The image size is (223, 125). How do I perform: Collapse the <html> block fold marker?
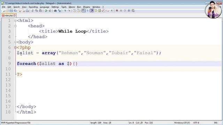click(15, 21)
